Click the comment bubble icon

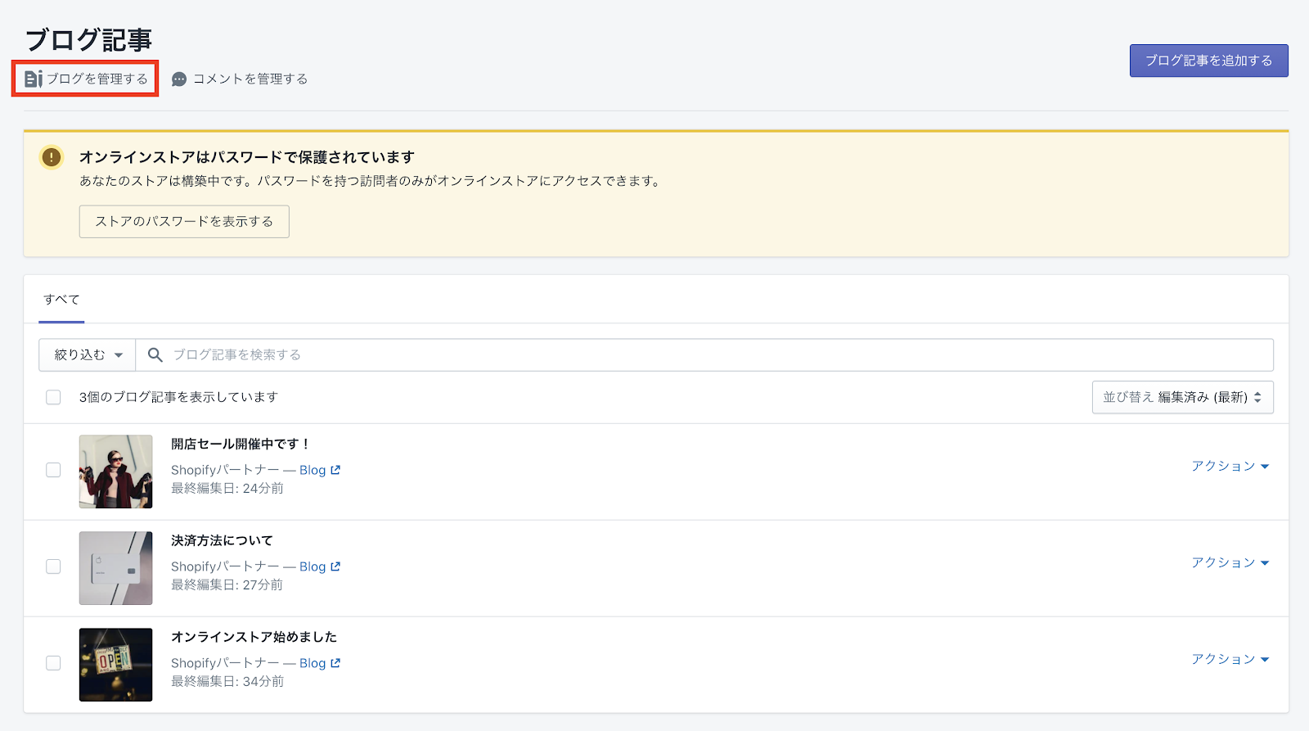tap(179, 79)
